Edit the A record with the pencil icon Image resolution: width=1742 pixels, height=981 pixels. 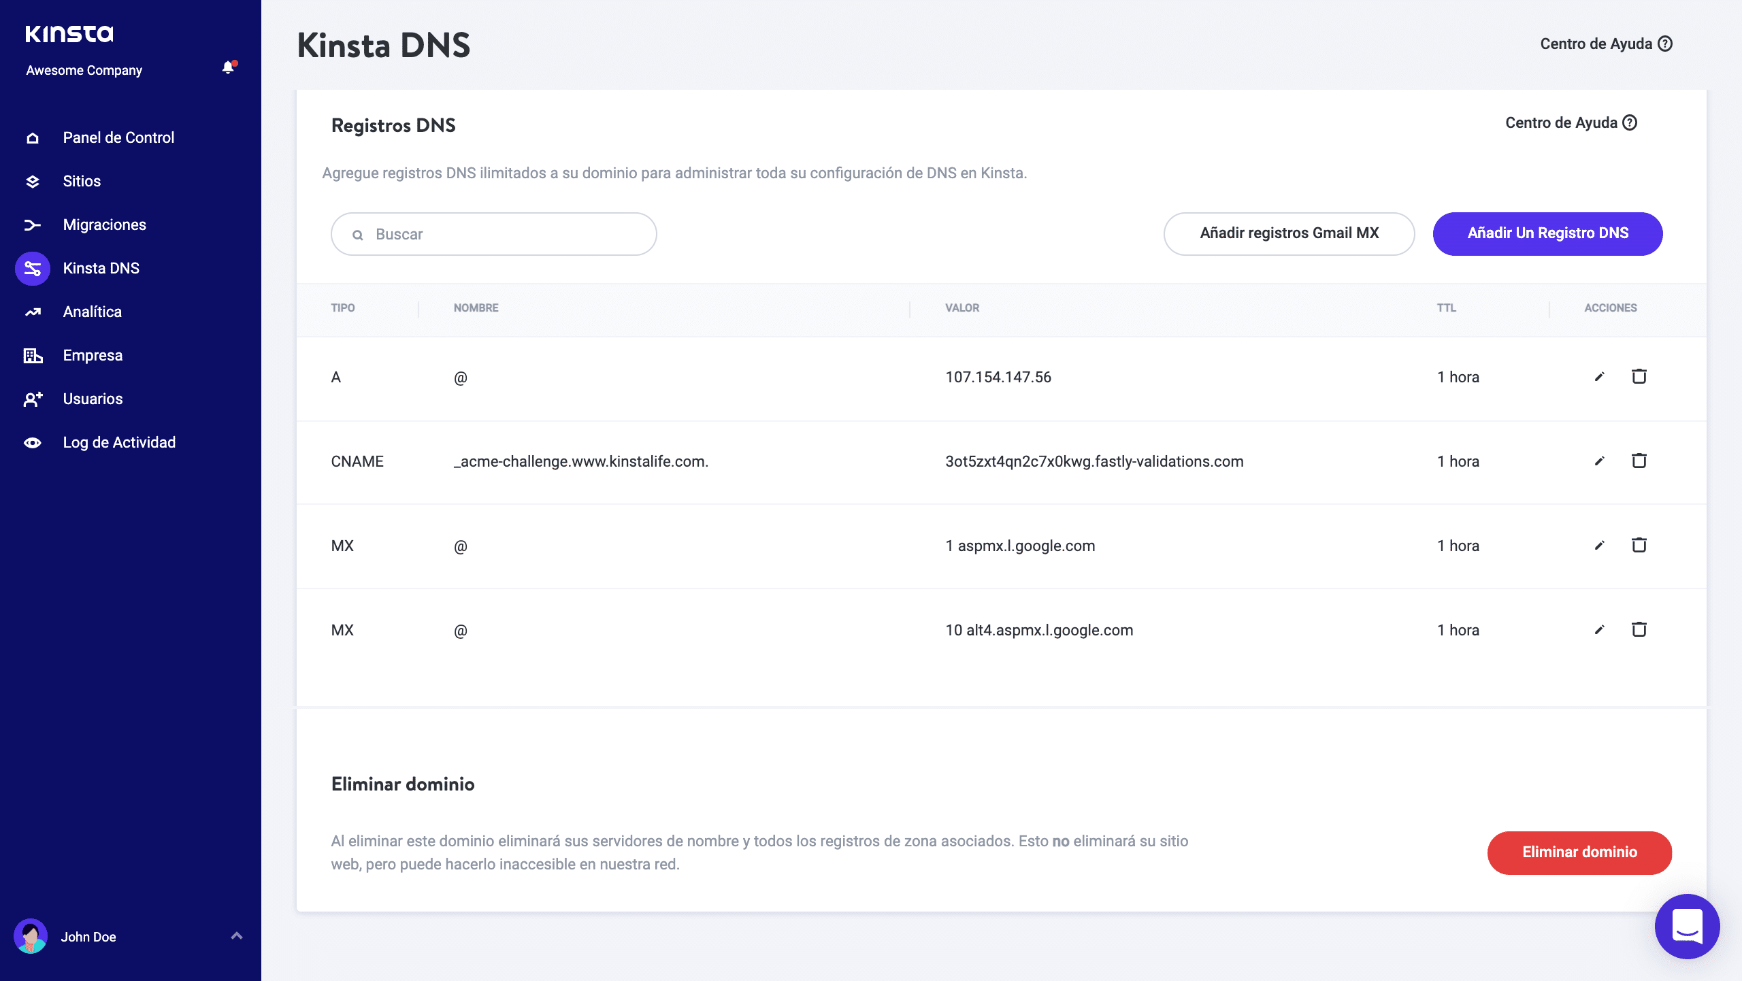click(1599, 376)
